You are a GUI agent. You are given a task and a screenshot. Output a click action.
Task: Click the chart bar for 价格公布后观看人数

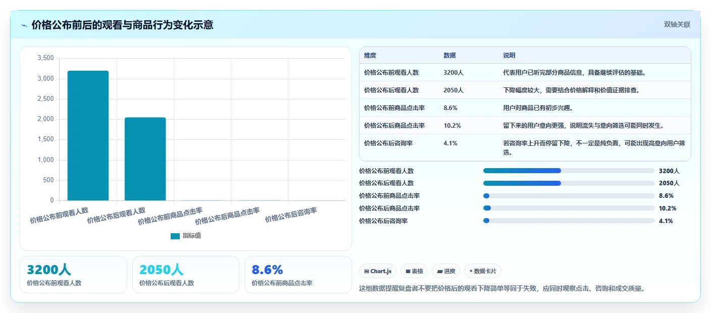tap(145, 159)
